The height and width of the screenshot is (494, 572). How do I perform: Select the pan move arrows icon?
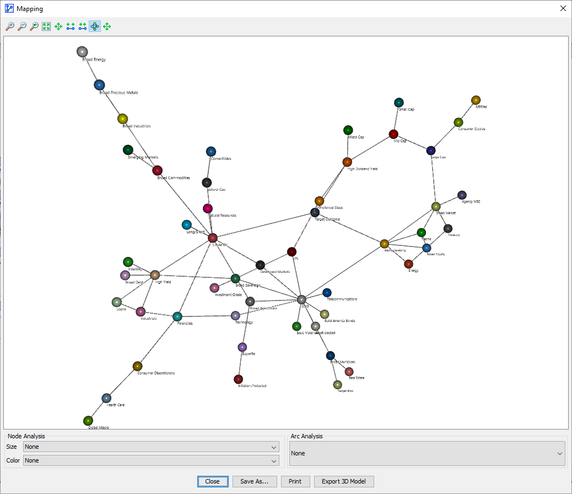107,26
